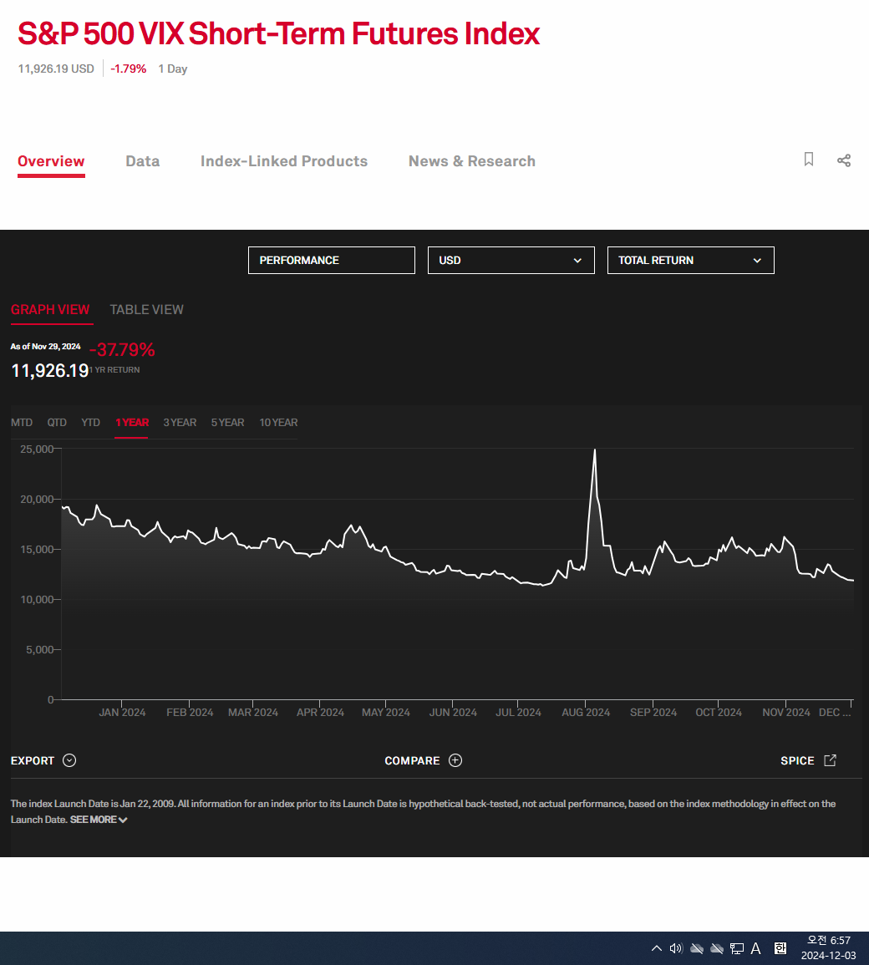Switch to the Overview tab
This screenshot has width=869, height=965.
pyautogui.click(x=51, y=161)
